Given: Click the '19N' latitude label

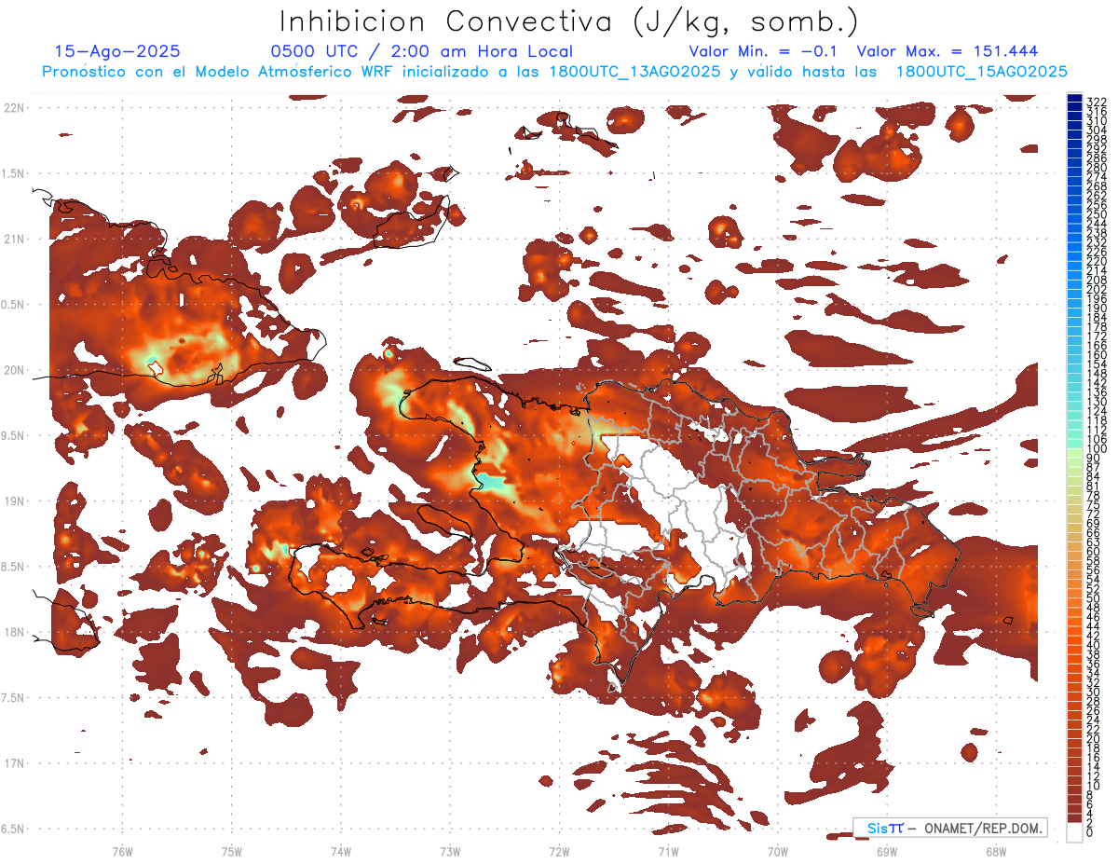Looking at the screenshot, I should [x=14, y=501].
